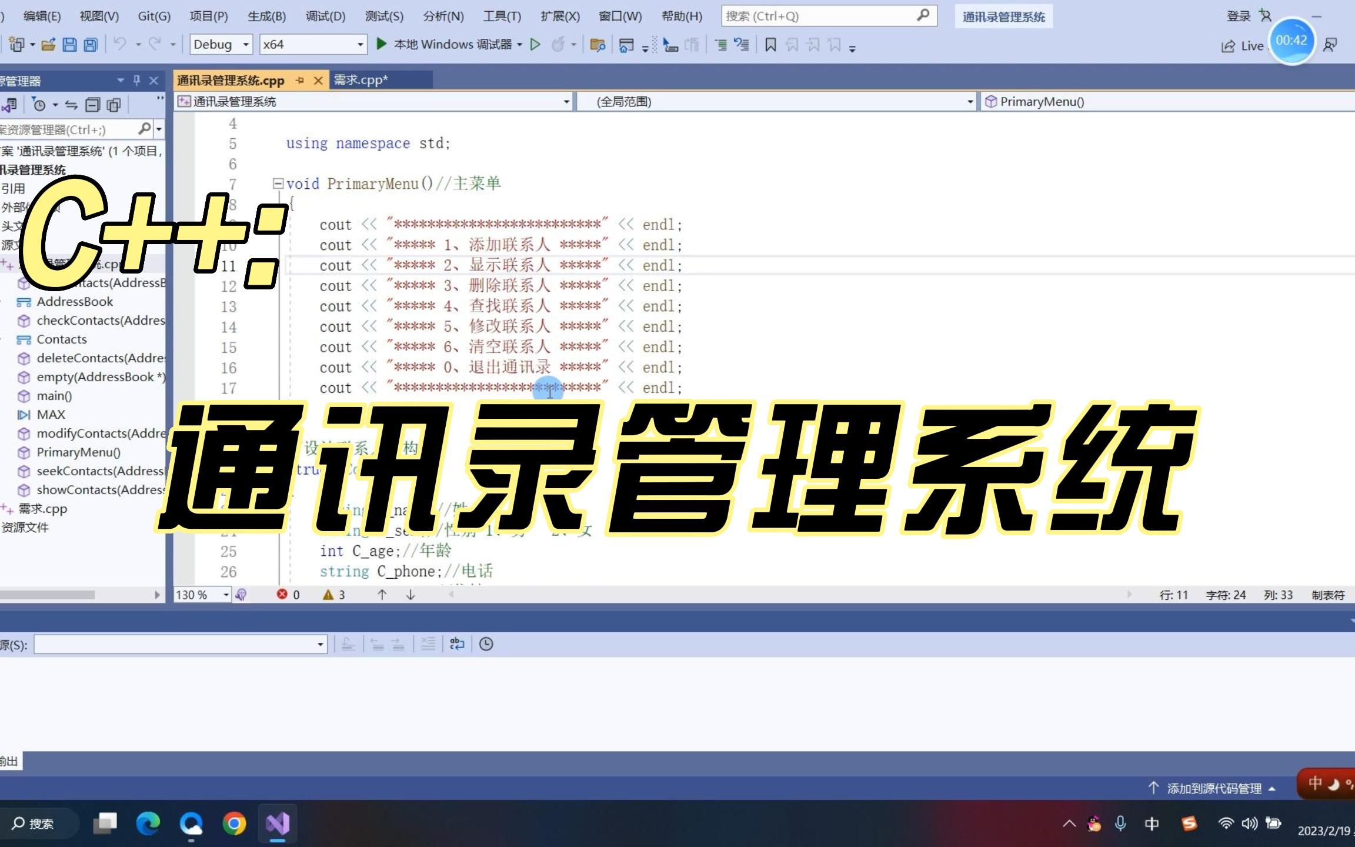
Task: Click the 登录 sign-in link
Action: pyautogui.click(x=1237, y=16)
